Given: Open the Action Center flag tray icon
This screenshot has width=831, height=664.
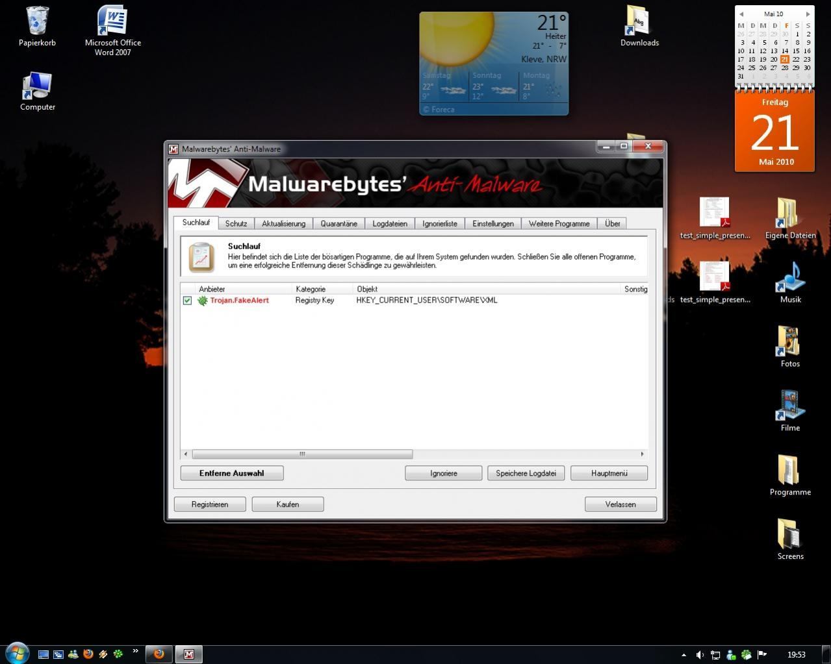Looking at the screenshot, I should coord(762,654).
